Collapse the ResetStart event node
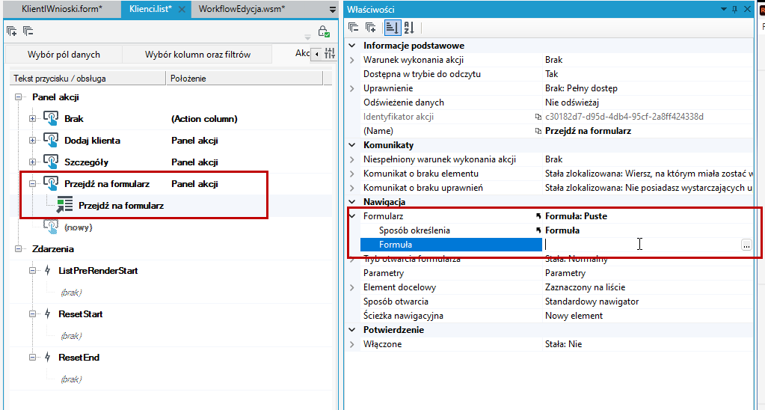This screenshot has width=765, height=410. [32, 313]
